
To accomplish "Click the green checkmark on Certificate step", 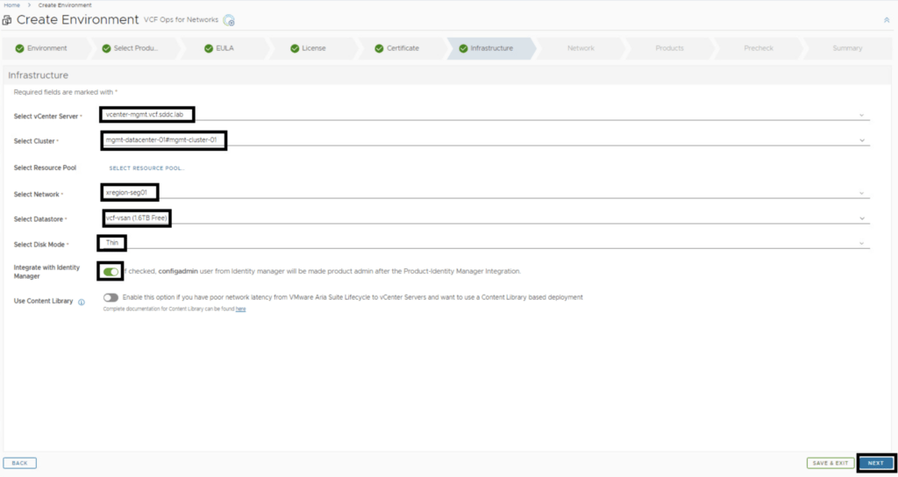I will [379, 48].
